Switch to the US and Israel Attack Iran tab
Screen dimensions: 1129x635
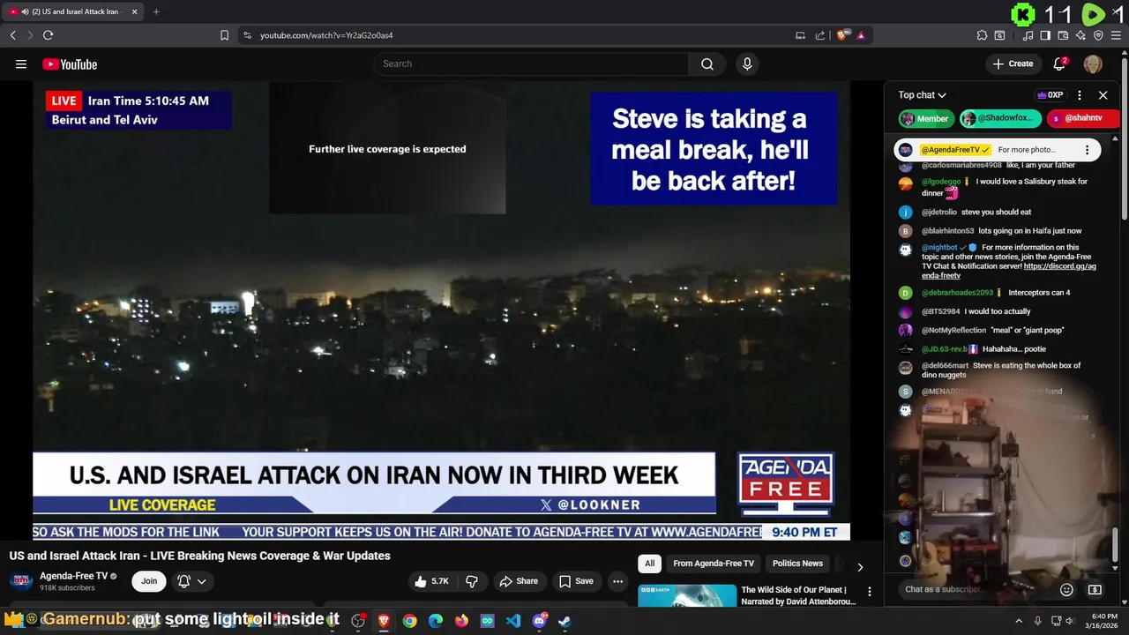pyautogui.click(x=73, y=11)
